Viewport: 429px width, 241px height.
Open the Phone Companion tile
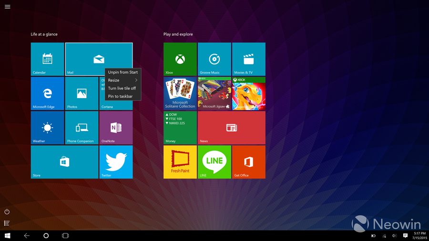(x=82, y=128)
